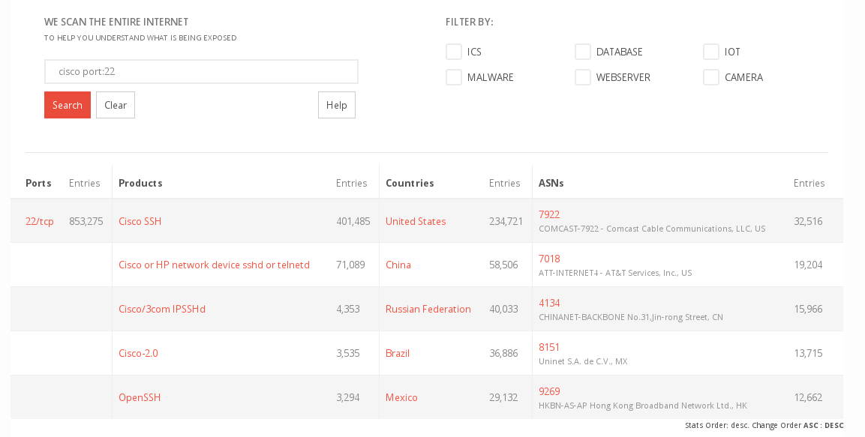The width and height of the screenshot is (865, 437).
Task: Set stats order to DESC
Action: point(834,425)
